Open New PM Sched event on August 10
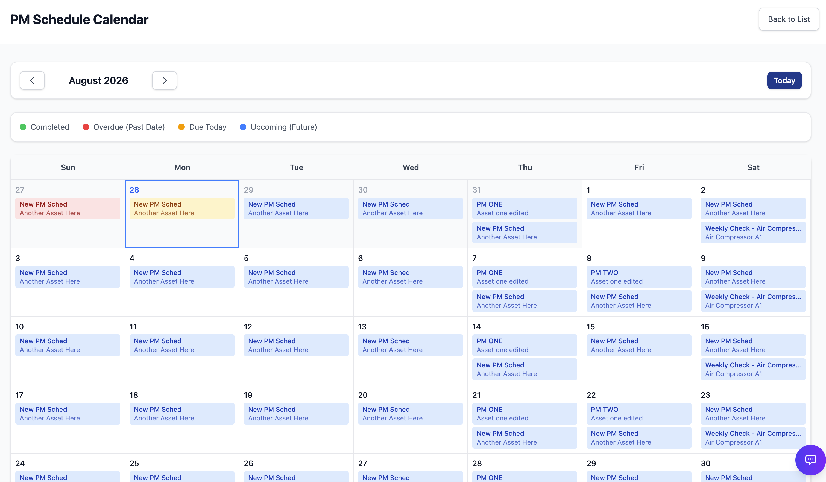This screenshot has height=482, width=826. click(x=68, y=345)
